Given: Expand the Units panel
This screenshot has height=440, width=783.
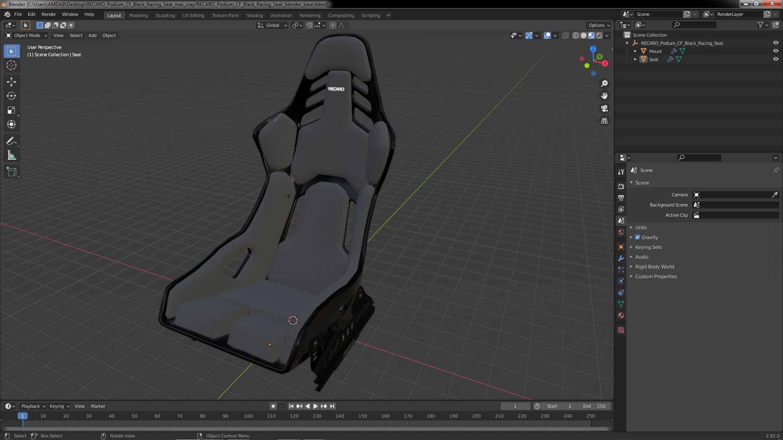Looking at the screenshot, I should (x=641, y=227).
